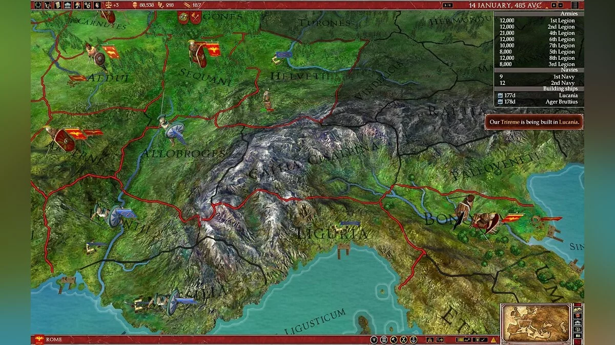Click the scroll icon in top bar
The width and height of the screenshot is (615, 345).
(x=57, y=5)
